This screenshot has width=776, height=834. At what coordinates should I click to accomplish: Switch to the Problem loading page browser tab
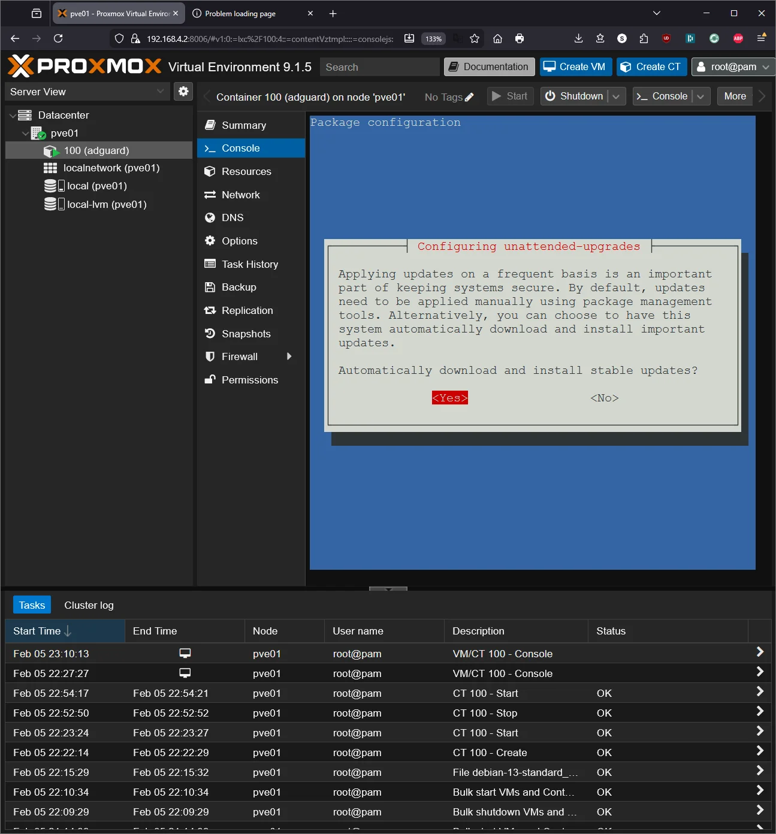click(x=240, y=13)
